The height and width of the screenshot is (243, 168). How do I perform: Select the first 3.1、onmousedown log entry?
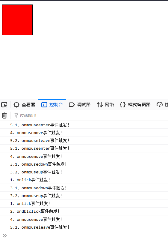pyautogui.click(x=84, y=164)
